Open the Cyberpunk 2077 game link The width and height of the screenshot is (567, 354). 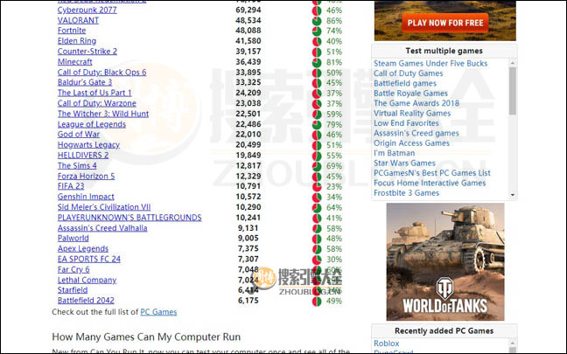pos(87,10)
